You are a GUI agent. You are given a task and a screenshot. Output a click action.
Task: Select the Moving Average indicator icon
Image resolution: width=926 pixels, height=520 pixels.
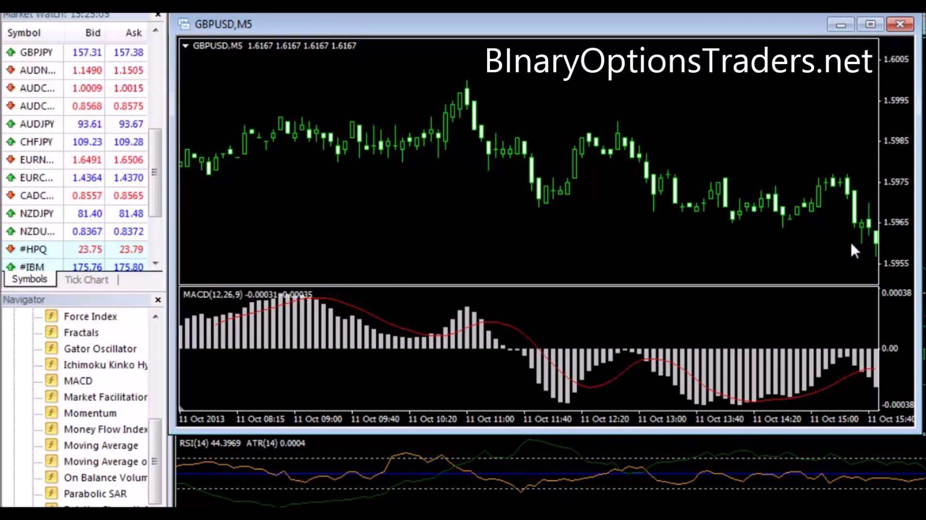pyautogui.click(x=51, y=445)
